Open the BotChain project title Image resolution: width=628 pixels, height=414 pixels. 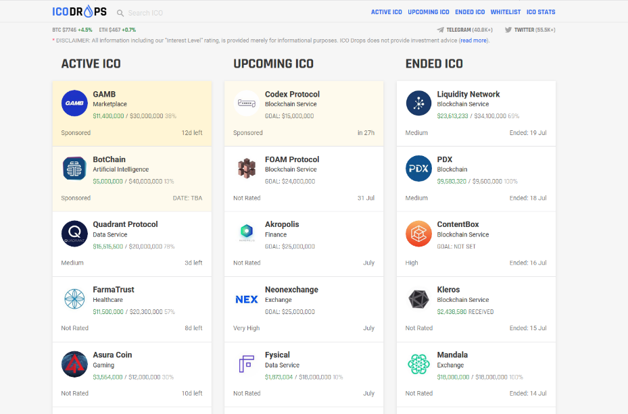click(109, 159)
